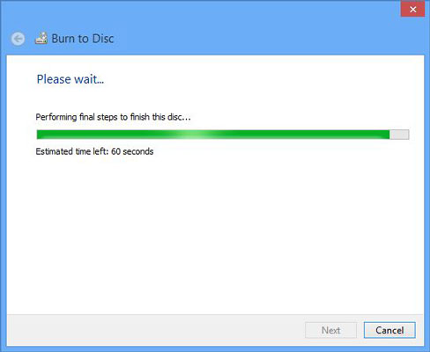Click empty white area below the time estimate
This screenshot has height=352, width=430.
[x=215, y=235]
